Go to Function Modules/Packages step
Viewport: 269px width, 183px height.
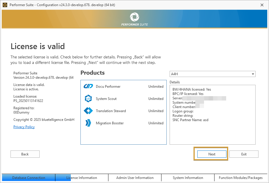coord(241,178)
